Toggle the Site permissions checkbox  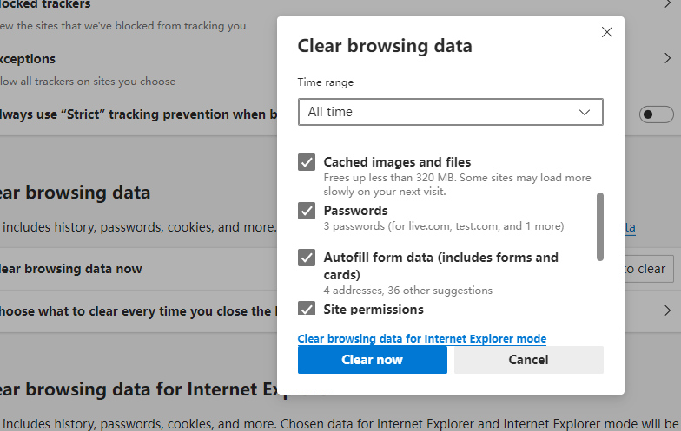point(307,309)
